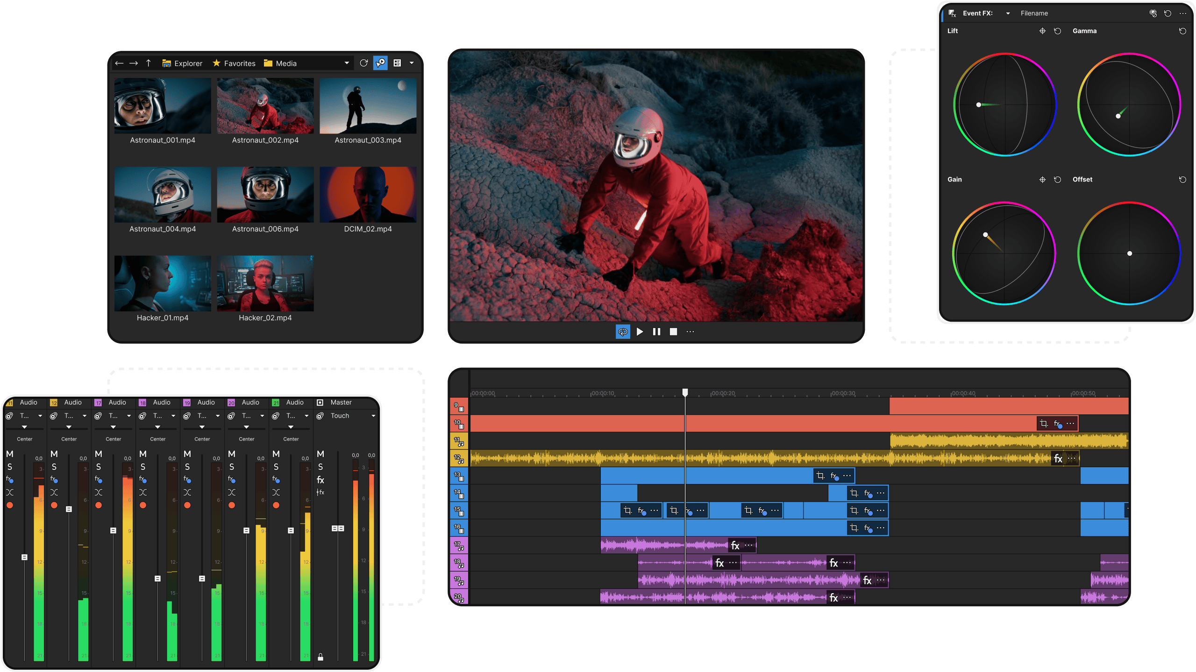This screenshot has height=672, width=1196.
Task: Click the Lift color wheel reset icon
Action: (1058, 31)
